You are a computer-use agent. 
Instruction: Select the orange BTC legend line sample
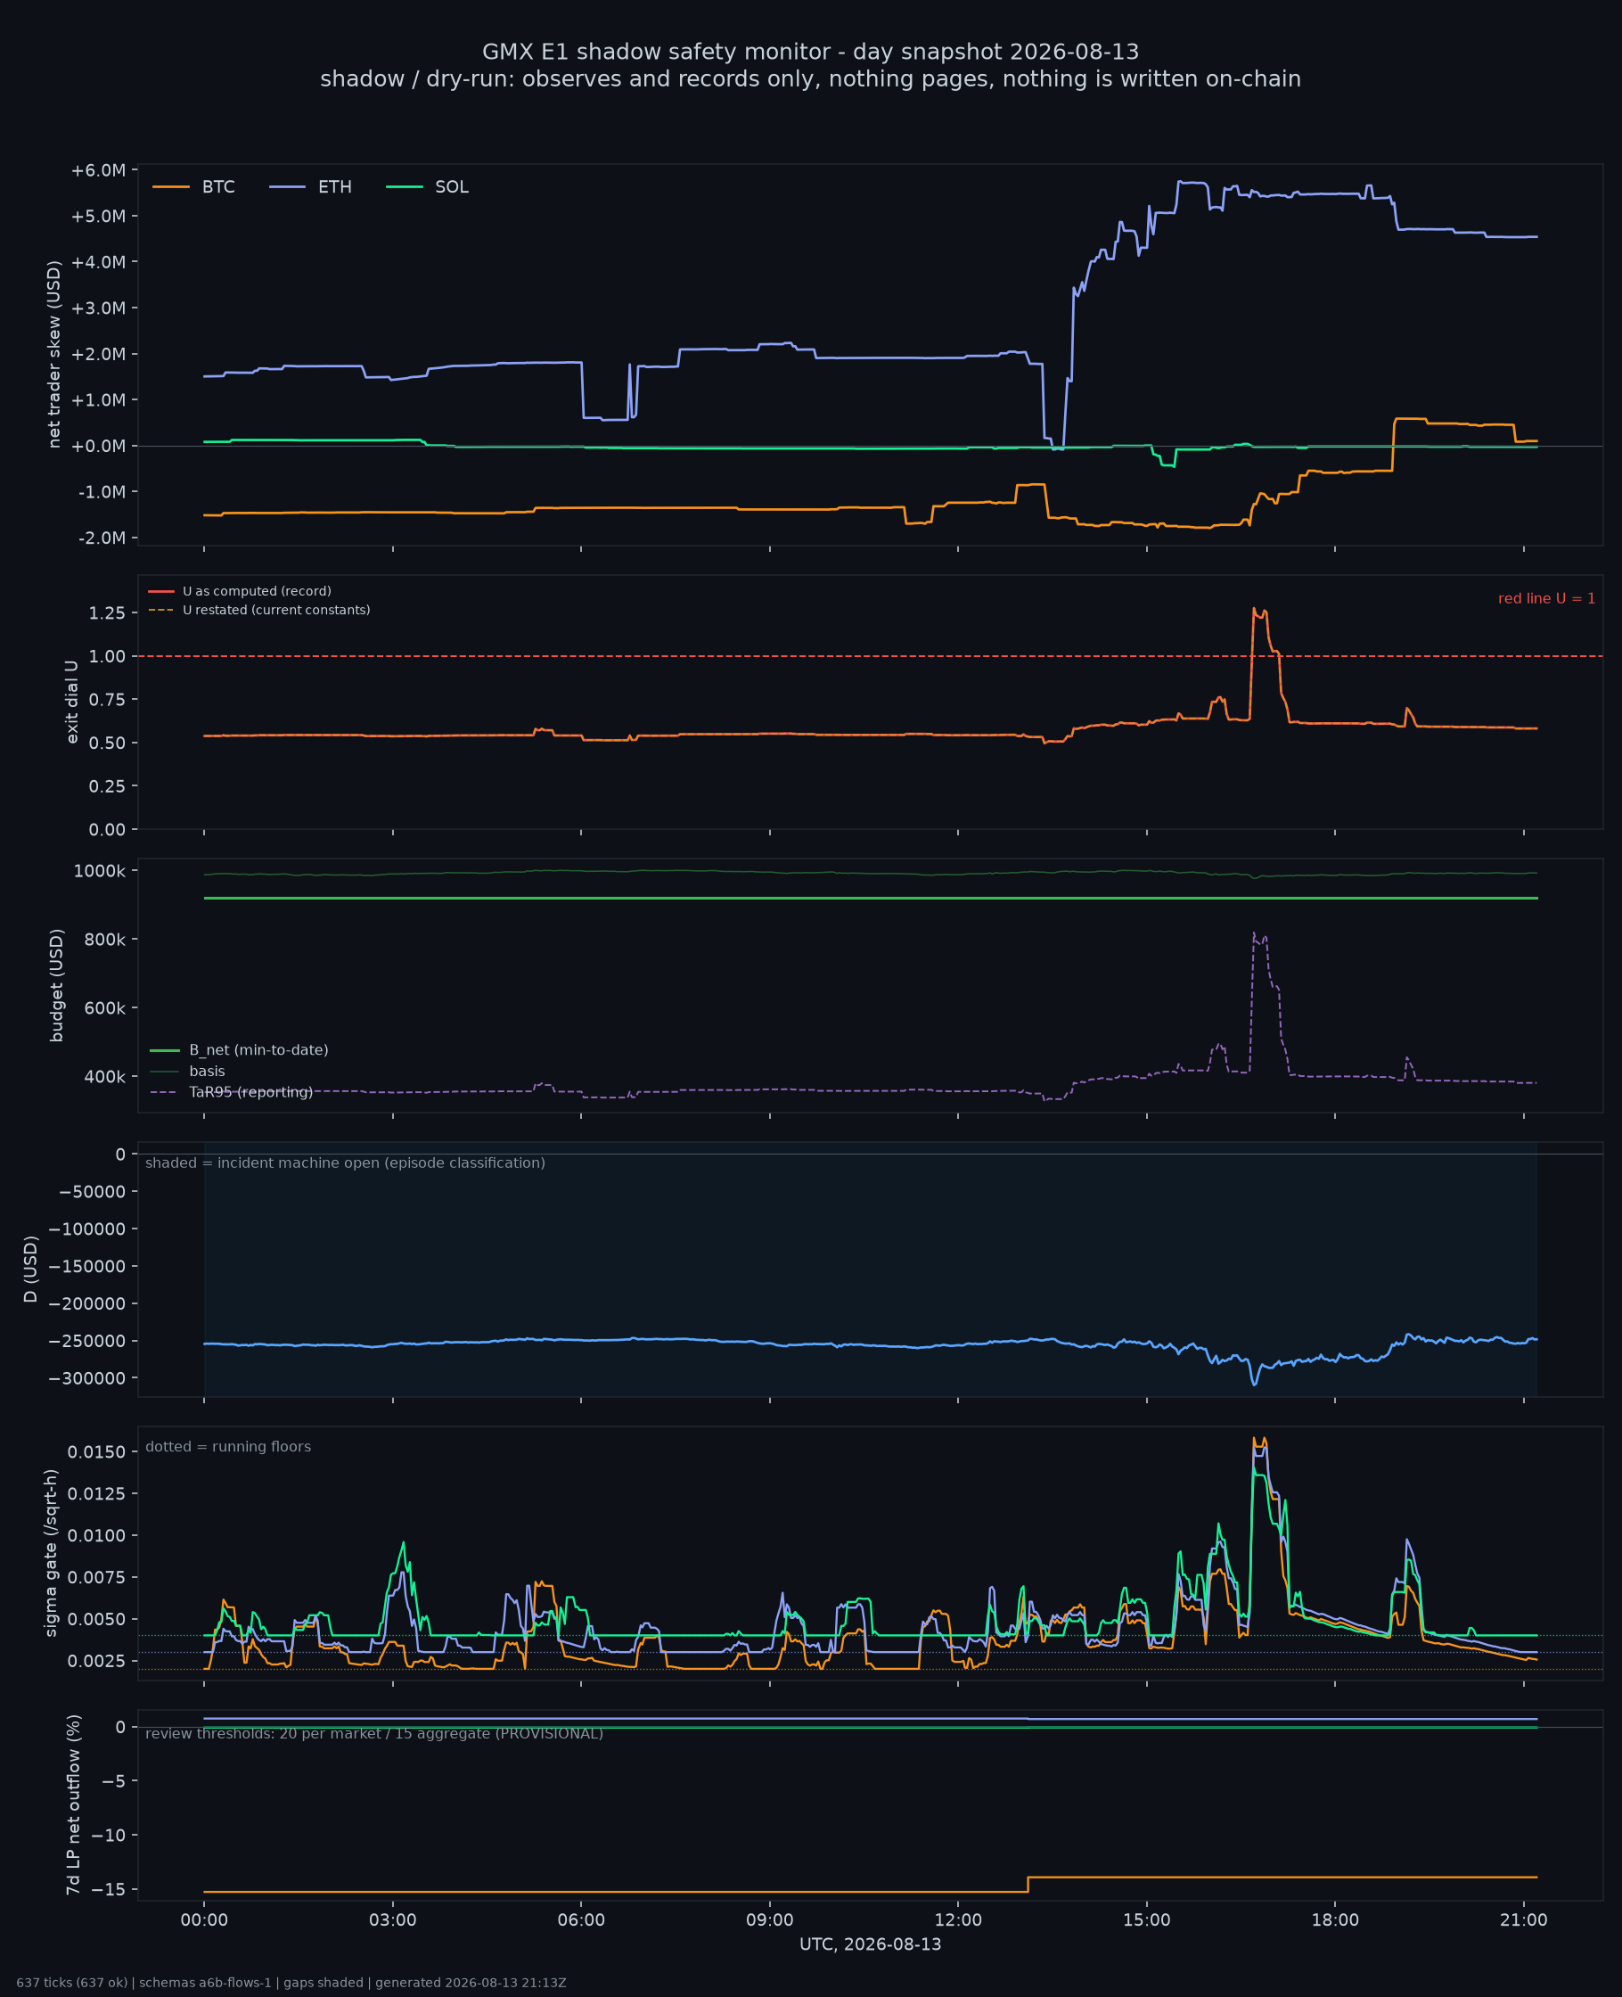pyautogui.click(x=170, y=187)
